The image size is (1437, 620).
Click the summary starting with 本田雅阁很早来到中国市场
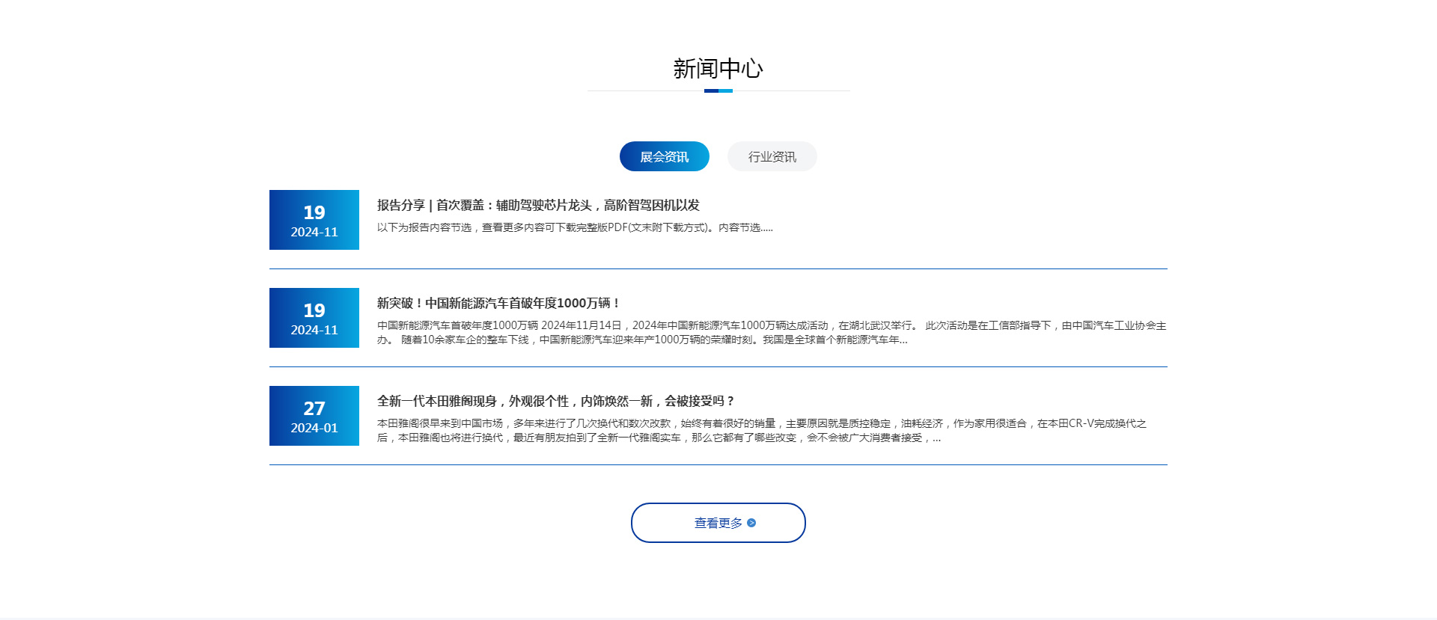[x=761, y=430]
